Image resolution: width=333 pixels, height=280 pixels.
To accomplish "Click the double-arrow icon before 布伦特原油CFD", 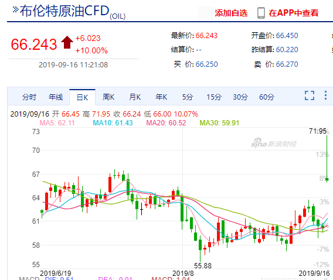I will (15, 9).
